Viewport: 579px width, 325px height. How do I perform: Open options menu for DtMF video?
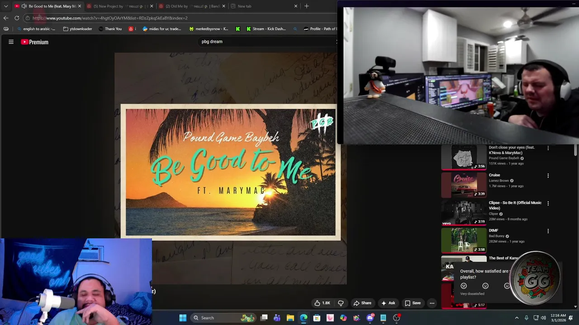coord(548,231)
